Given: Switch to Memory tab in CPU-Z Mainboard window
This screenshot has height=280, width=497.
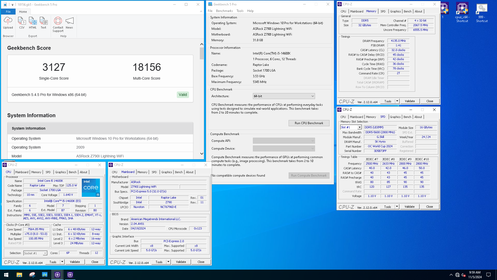Looking at the screenshot, I should click(142, 172).
